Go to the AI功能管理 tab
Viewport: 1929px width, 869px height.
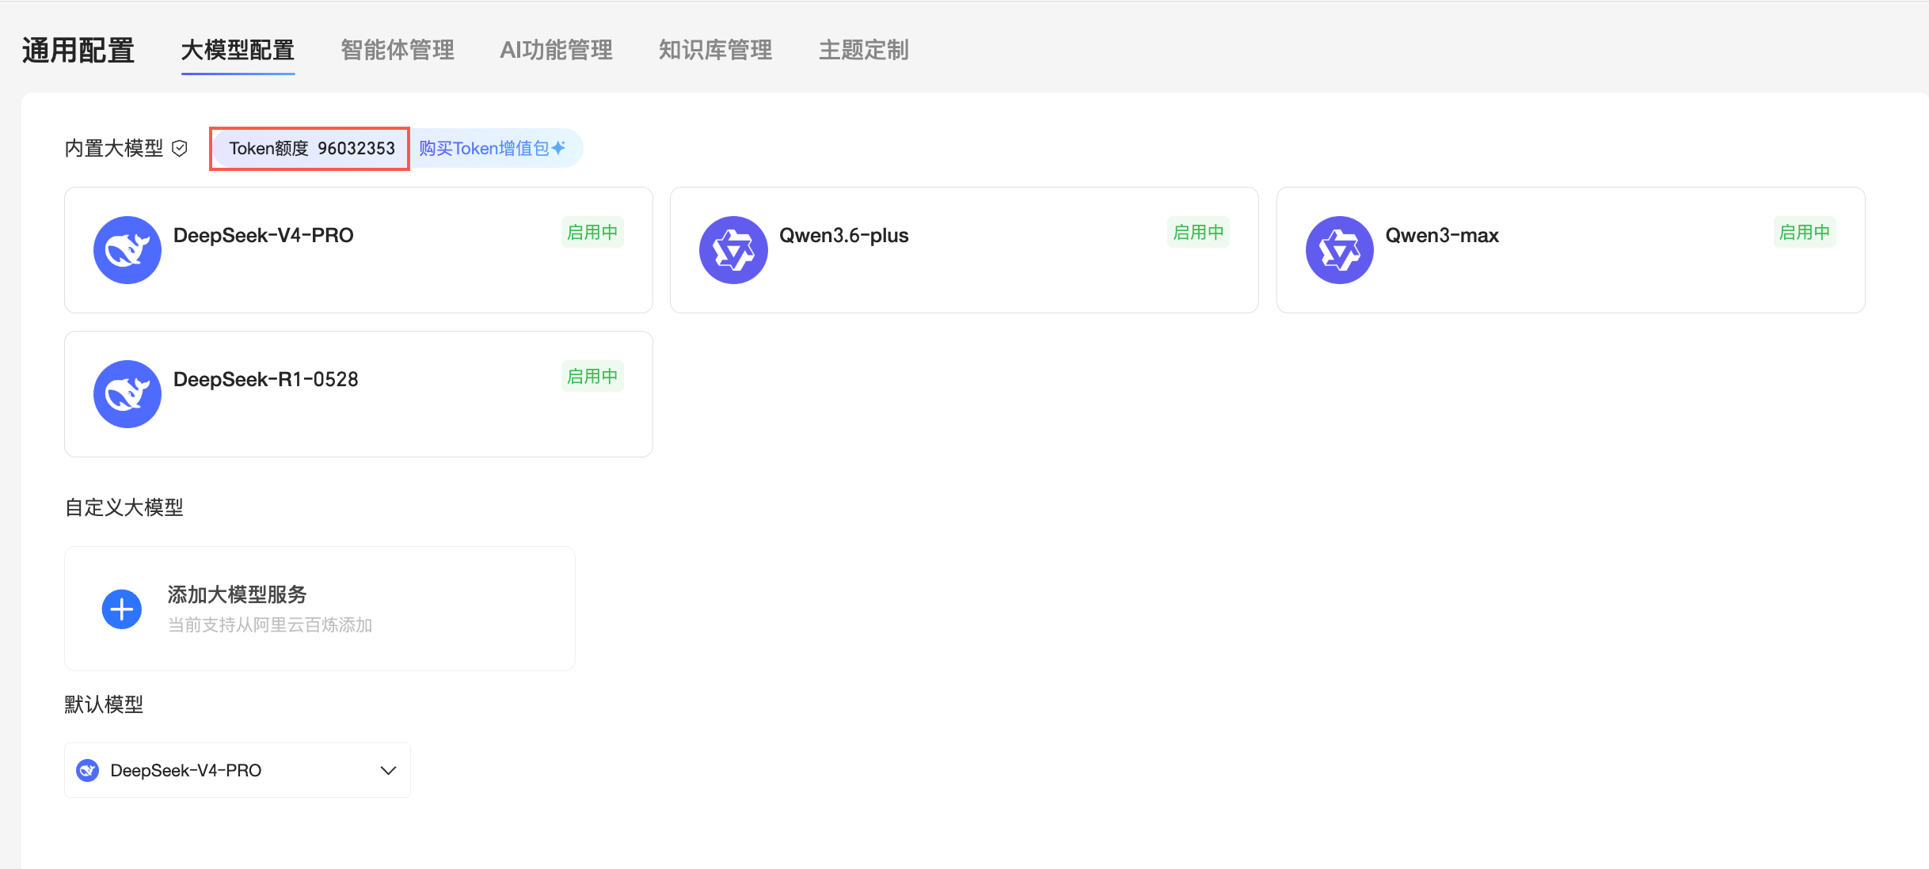point(557,51)
